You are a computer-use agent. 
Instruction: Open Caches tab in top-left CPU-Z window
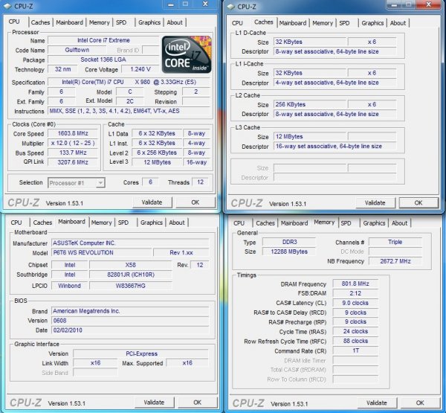(x=40, y=22)
